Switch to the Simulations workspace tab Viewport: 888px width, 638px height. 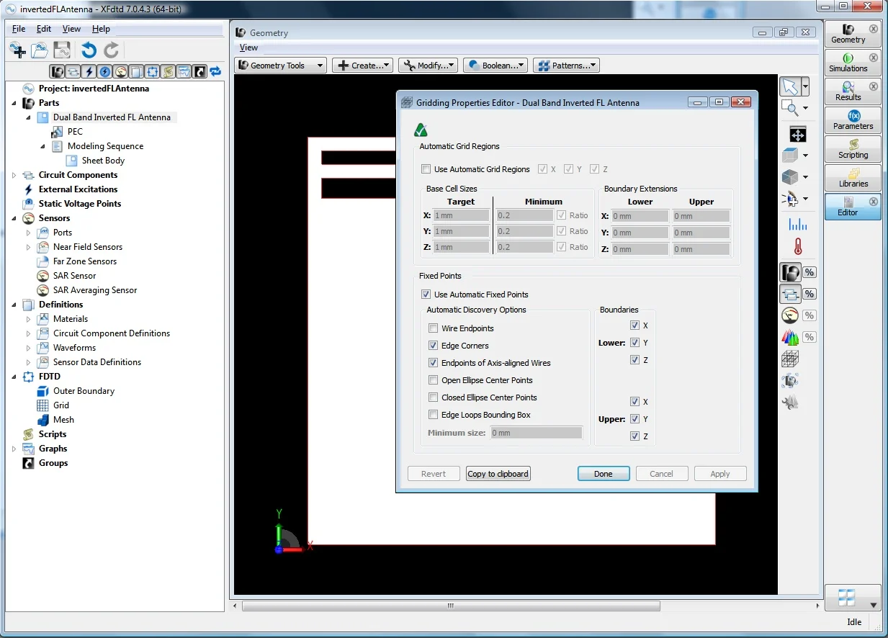853,63
